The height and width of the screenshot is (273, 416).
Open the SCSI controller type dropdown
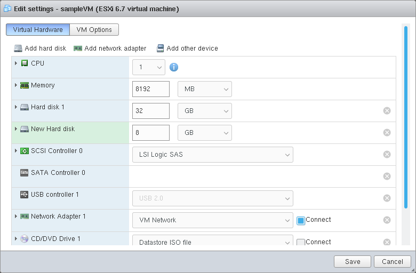(212, 155)
